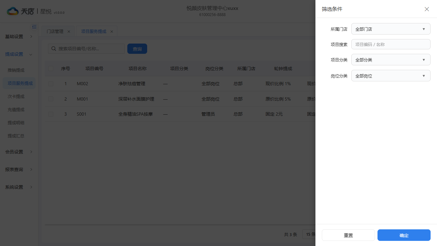Click the magnifier icon in the search box
The height and width of the screenshot is (246, 437).
(53, 49)
